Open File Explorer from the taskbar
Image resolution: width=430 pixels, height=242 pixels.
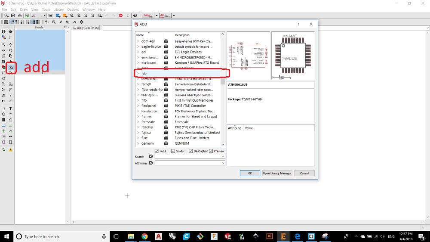click(x=131, y=236)
